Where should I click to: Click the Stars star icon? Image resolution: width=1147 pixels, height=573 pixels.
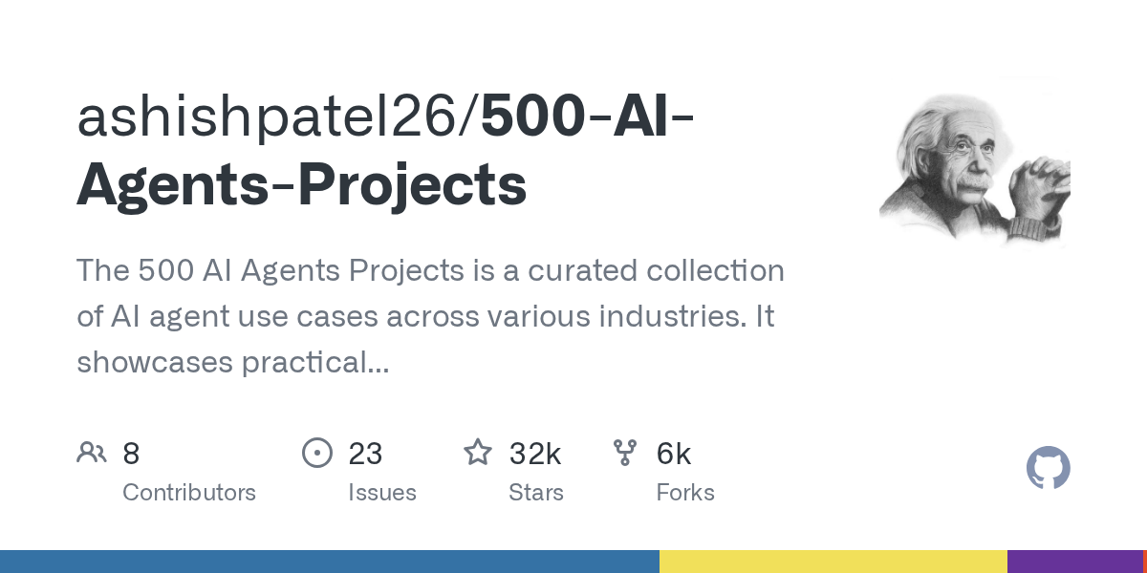click(478, 452)
